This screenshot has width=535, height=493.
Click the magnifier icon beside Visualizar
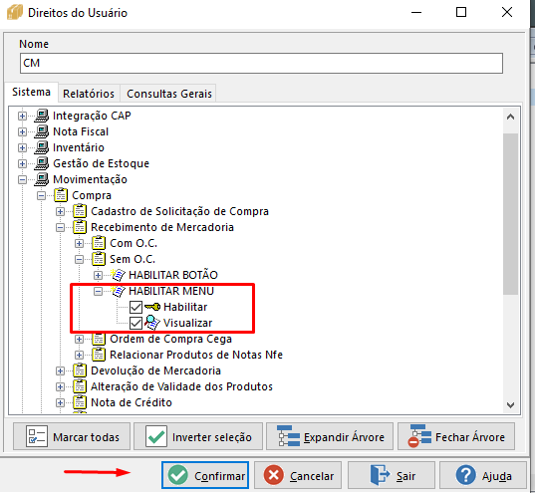coord(152,323)
